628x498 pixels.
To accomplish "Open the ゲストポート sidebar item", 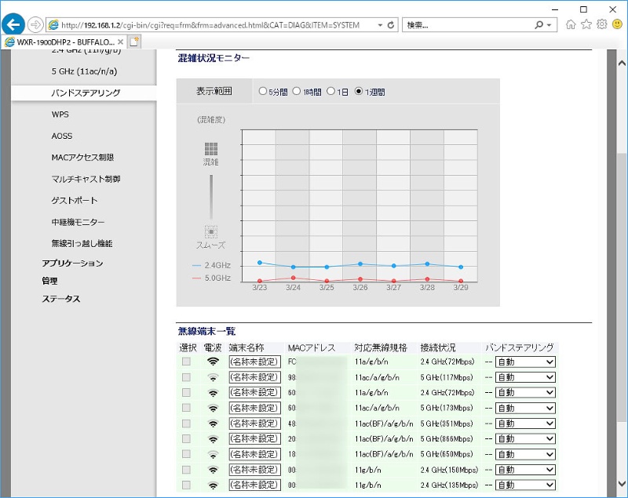I will [75, 201].
